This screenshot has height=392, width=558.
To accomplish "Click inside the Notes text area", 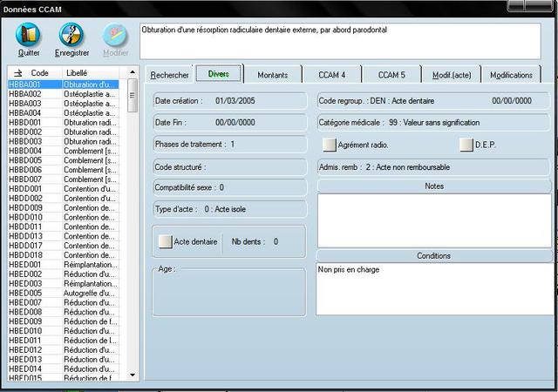I will pos(434,220).
